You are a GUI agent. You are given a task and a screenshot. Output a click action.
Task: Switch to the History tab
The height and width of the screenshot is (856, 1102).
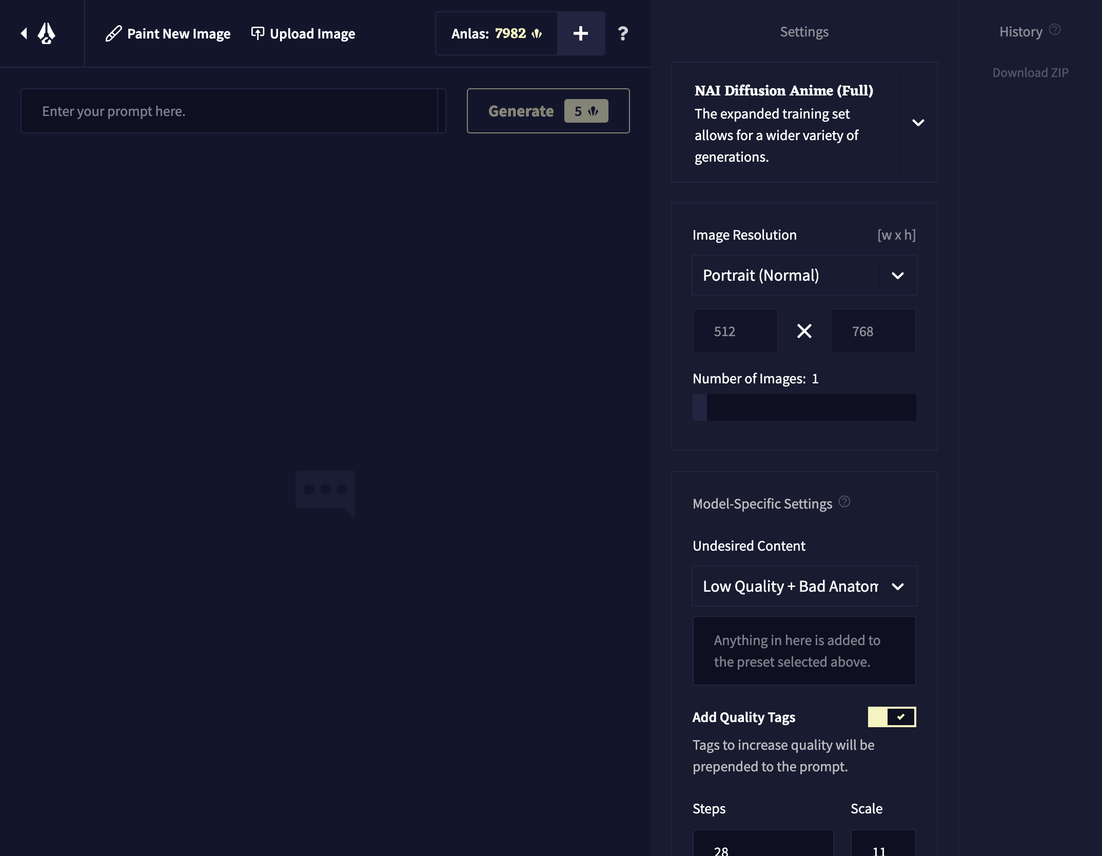[1020, 32]
